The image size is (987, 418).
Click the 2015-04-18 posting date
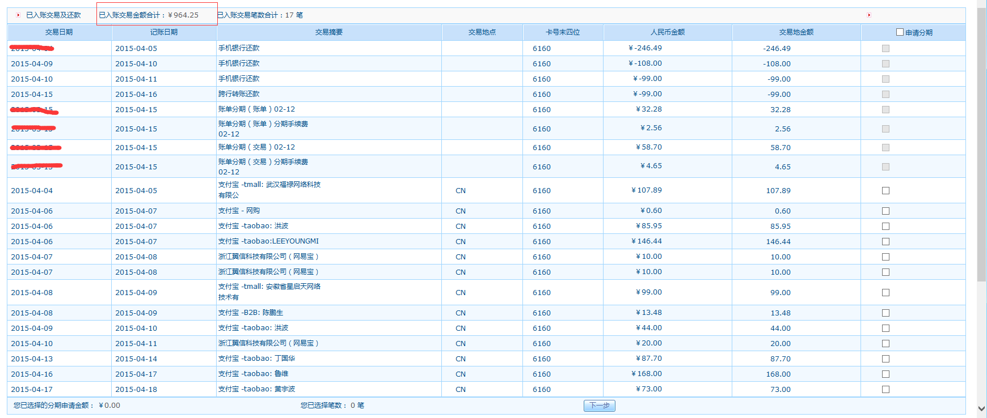[136, 390]
